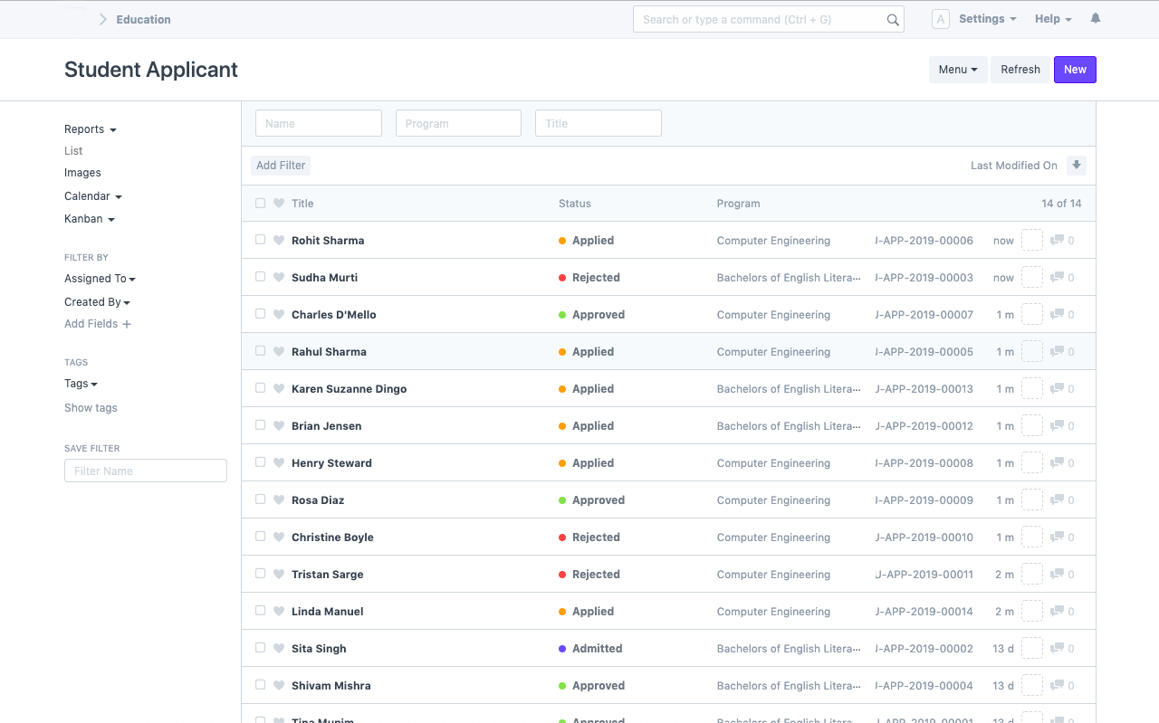Tick the select-all checkbox in header
1159x723 pixels.
pos(261,204)
